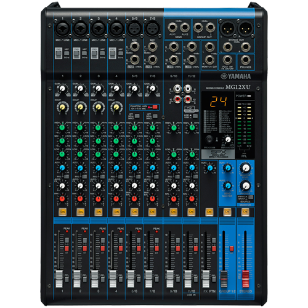The height and width of the screenshot is (308, 308).
Task: Toggle the FX RTN strip ON button
Action: (209, 212)
